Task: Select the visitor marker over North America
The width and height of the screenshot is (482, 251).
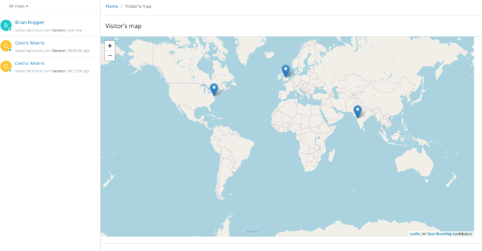Action: click(214, 89)
